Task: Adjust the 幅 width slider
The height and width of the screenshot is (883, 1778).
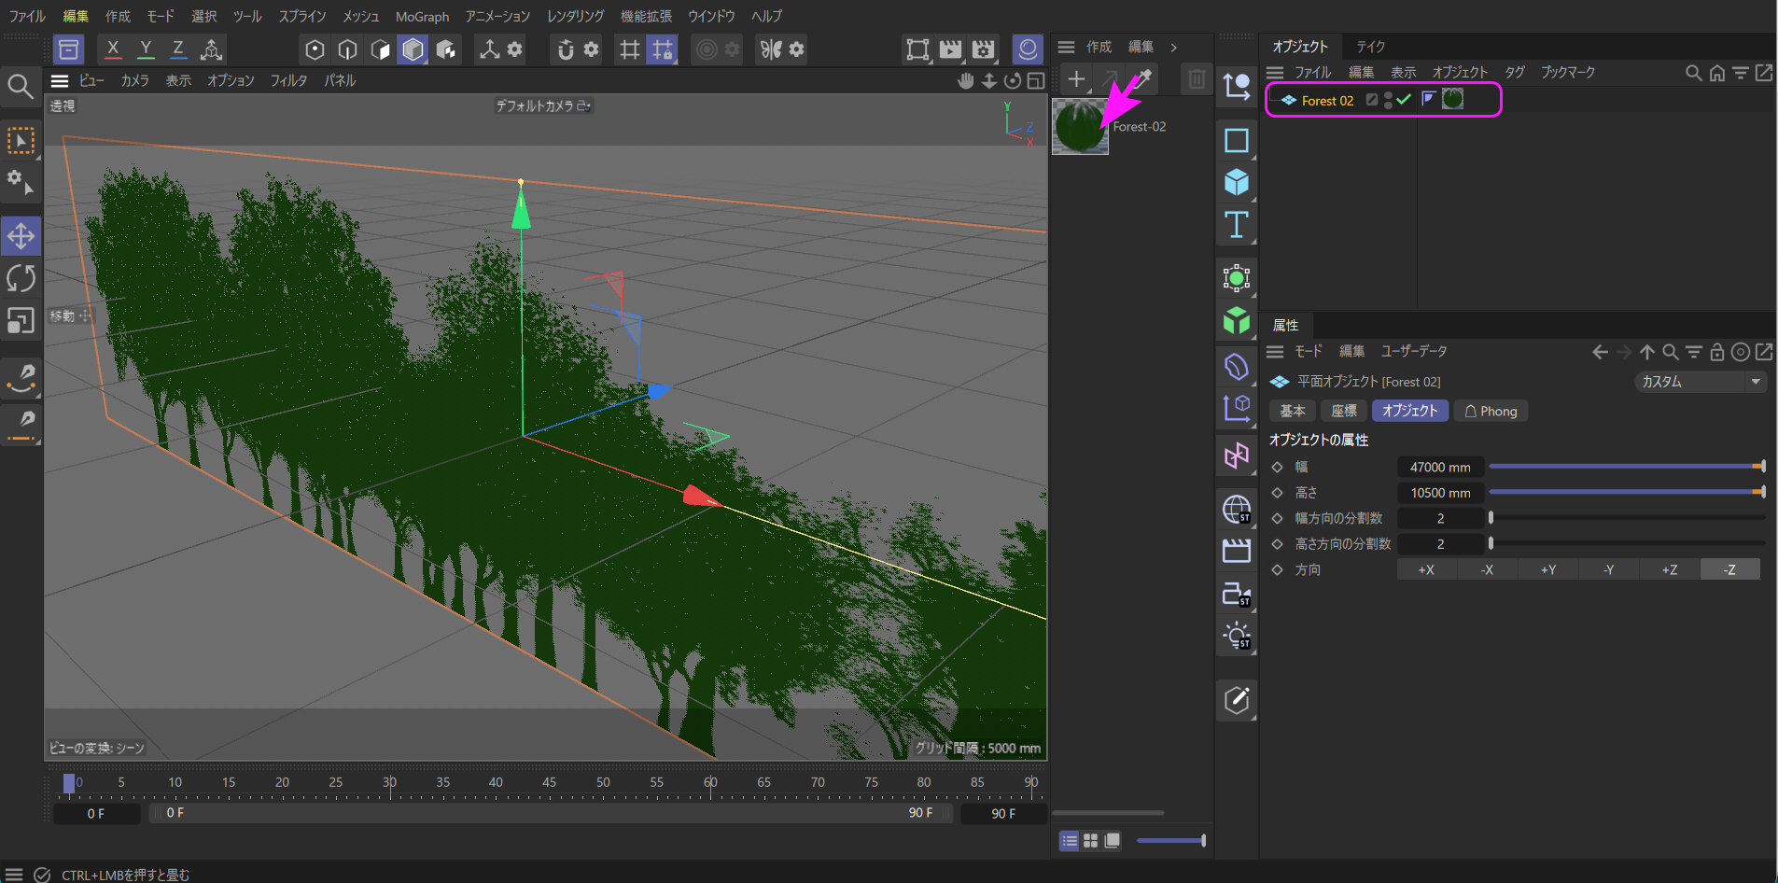Action: click(x=1624, y=467)
